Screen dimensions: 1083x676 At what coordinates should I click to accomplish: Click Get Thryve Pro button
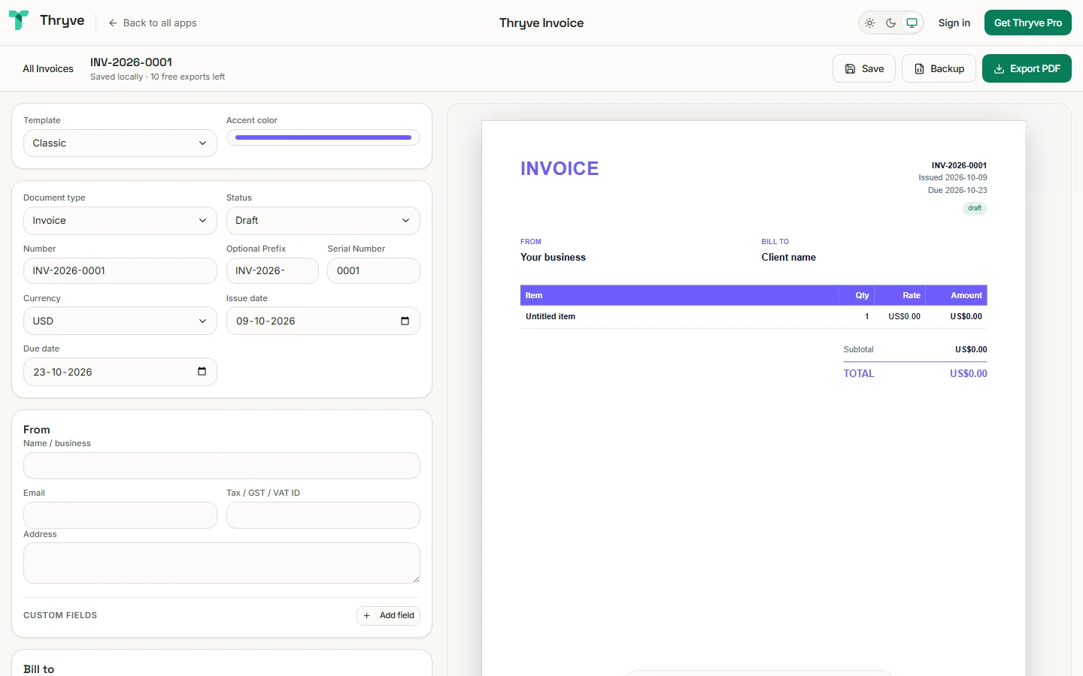point(1028,23)
